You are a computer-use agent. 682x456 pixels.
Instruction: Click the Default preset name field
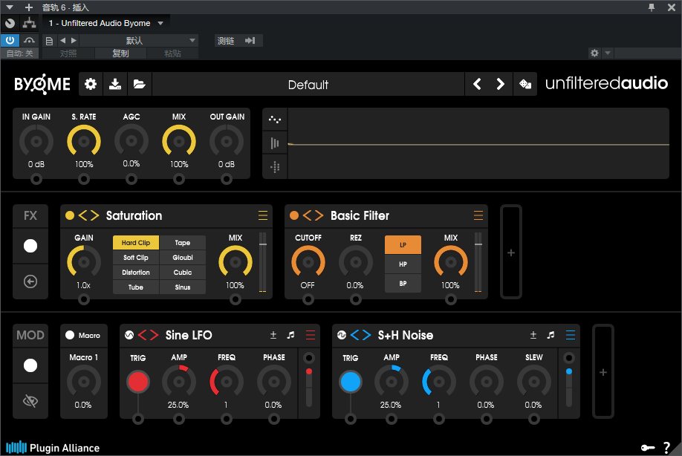pos(308,84)
